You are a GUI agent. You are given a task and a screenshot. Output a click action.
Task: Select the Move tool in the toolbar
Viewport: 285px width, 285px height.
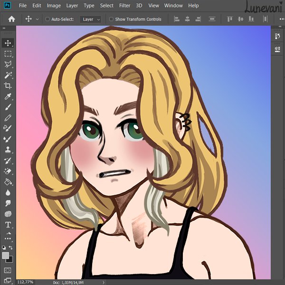click(8, 43)
